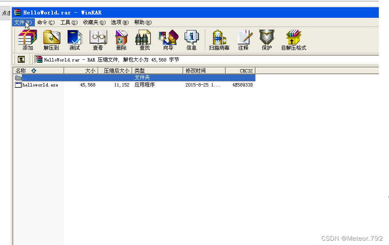Sort by 类型 (Type) column header
Screen dimensions: 389x245
coord(158,70)
